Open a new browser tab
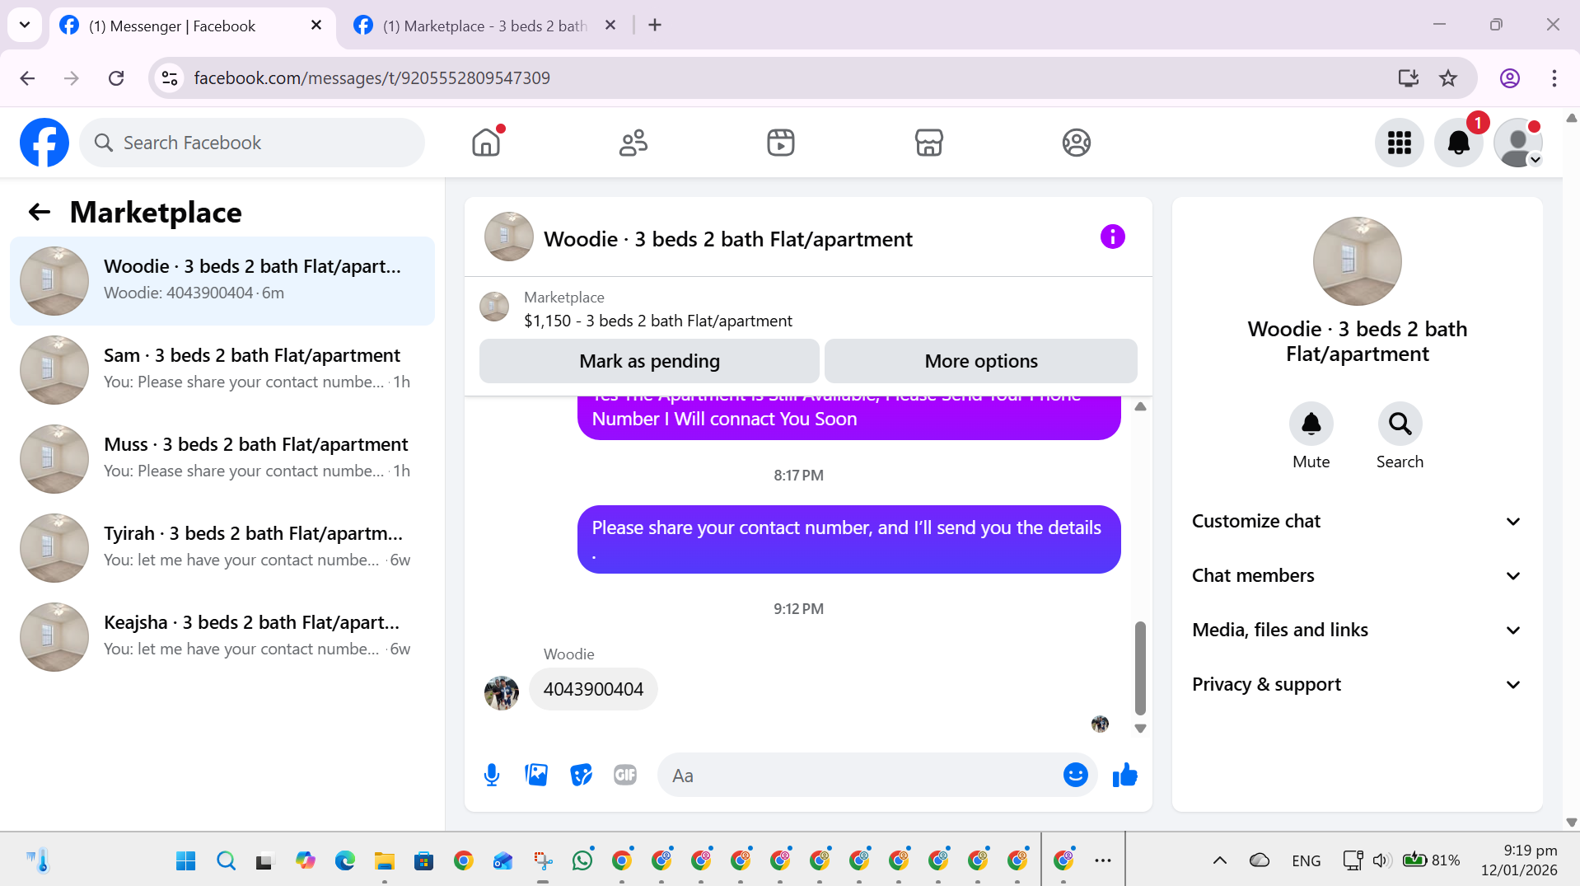Viewport: 1580px width, 886px height. tap(655, 26)
